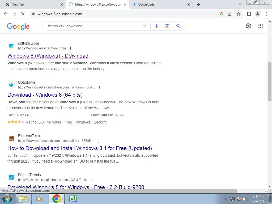The image size is (272, 204).
Task: Stop loading the page
Action: pyautogui.click(x=23, y=14)
